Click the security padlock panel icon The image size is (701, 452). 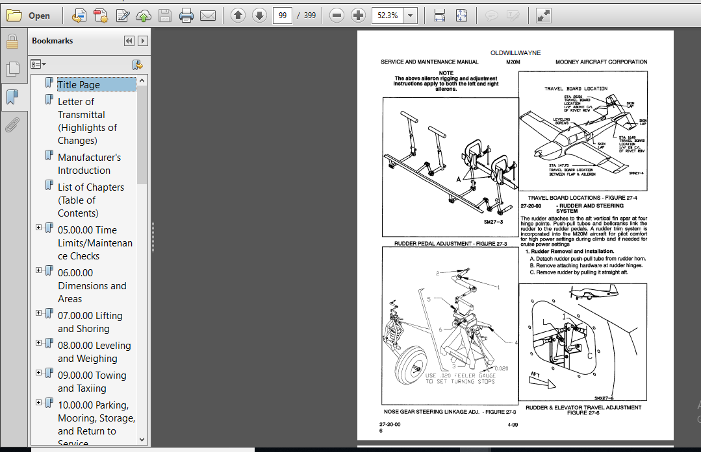[x=12, y=42]
